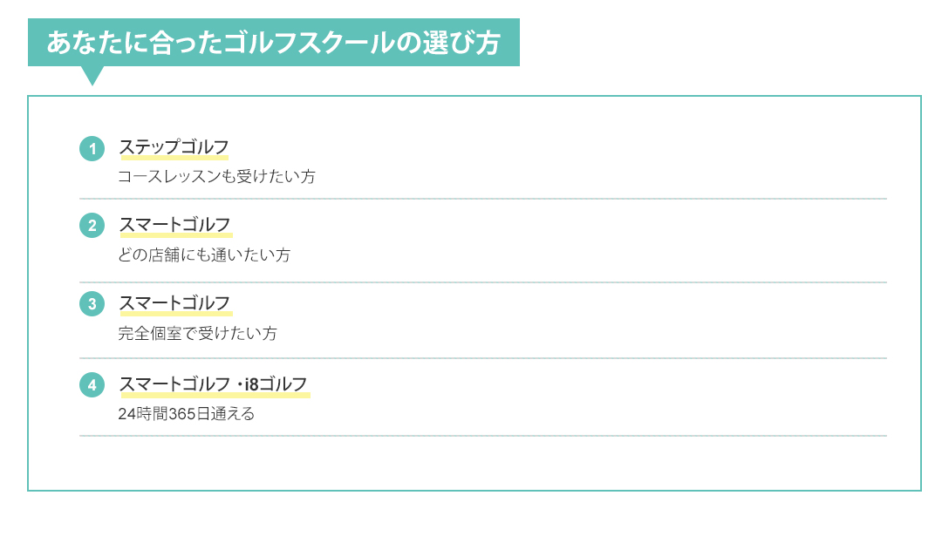Open スマートゴルフ heading in item 3
The width and height of the screenshot is (942, 543).
click(175, 302)
